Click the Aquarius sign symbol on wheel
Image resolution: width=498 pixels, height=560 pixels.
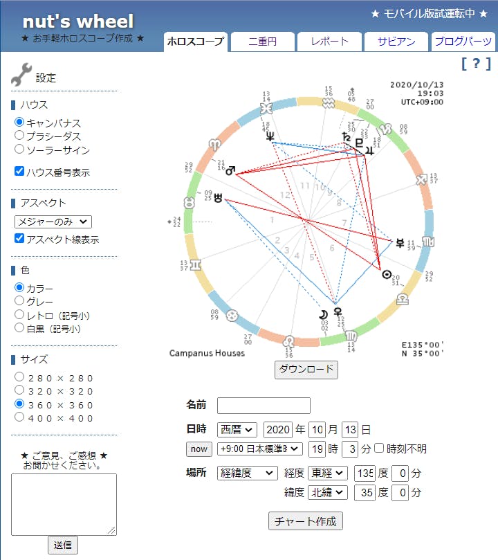click(x=328, y=103)
